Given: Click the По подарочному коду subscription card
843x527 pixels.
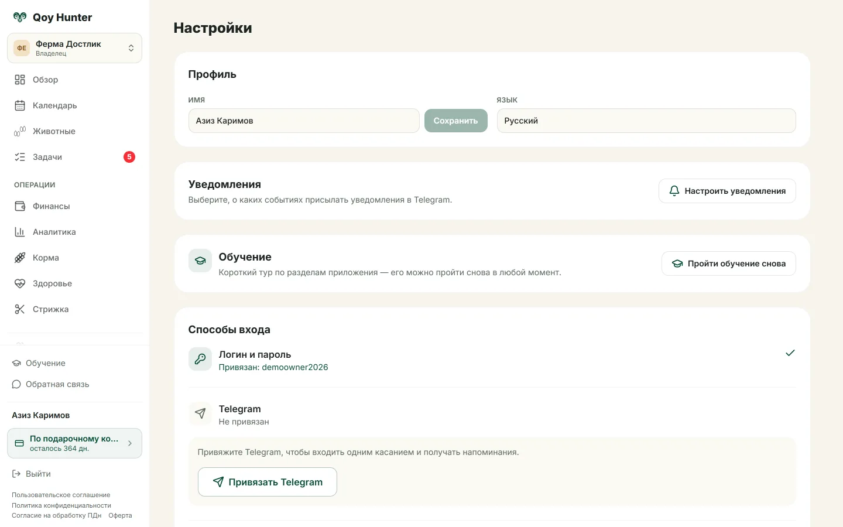Looking at the screenshot, I should 74,443.
